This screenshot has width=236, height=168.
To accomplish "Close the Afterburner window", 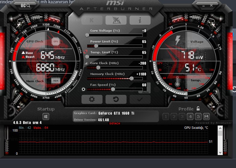I will click(211, 5).
